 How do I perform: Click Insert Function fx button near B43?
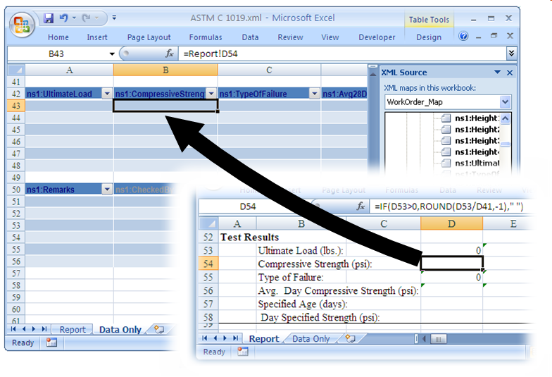coord(169,54)
